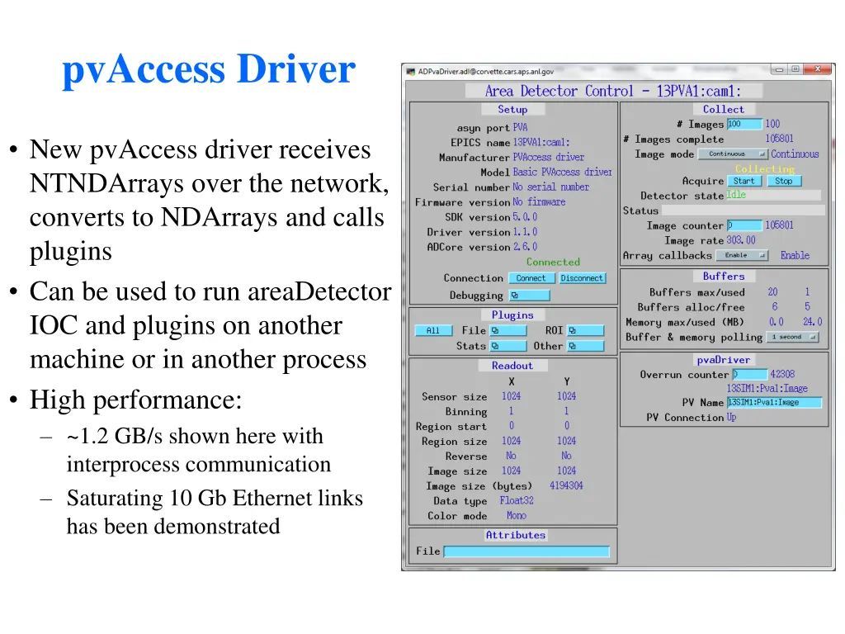
Task: Click the Overrun counter field in pvaDriver
Action: pyautogui.click(x=748, y=375)
